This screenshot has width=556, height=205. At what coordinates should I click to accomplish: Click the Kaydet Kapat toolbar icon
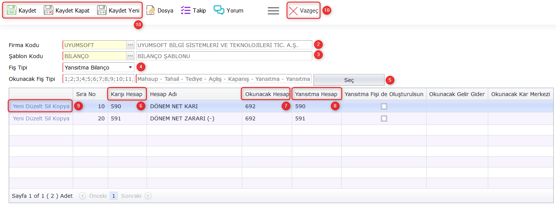pos(48,11)
